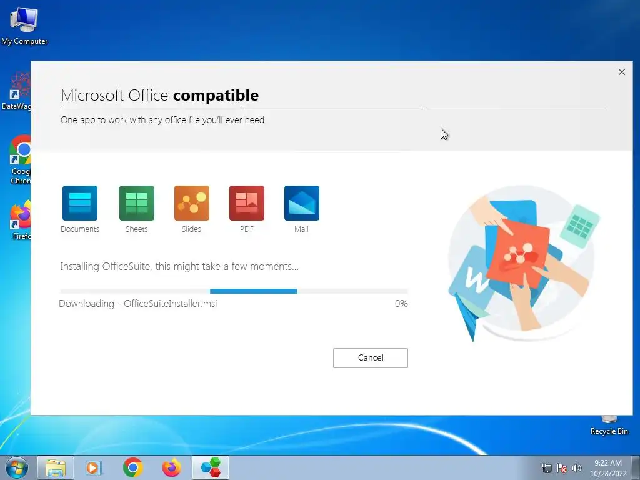
Task: Open the orange Slides icon
Action: click(x=192, y=203)
